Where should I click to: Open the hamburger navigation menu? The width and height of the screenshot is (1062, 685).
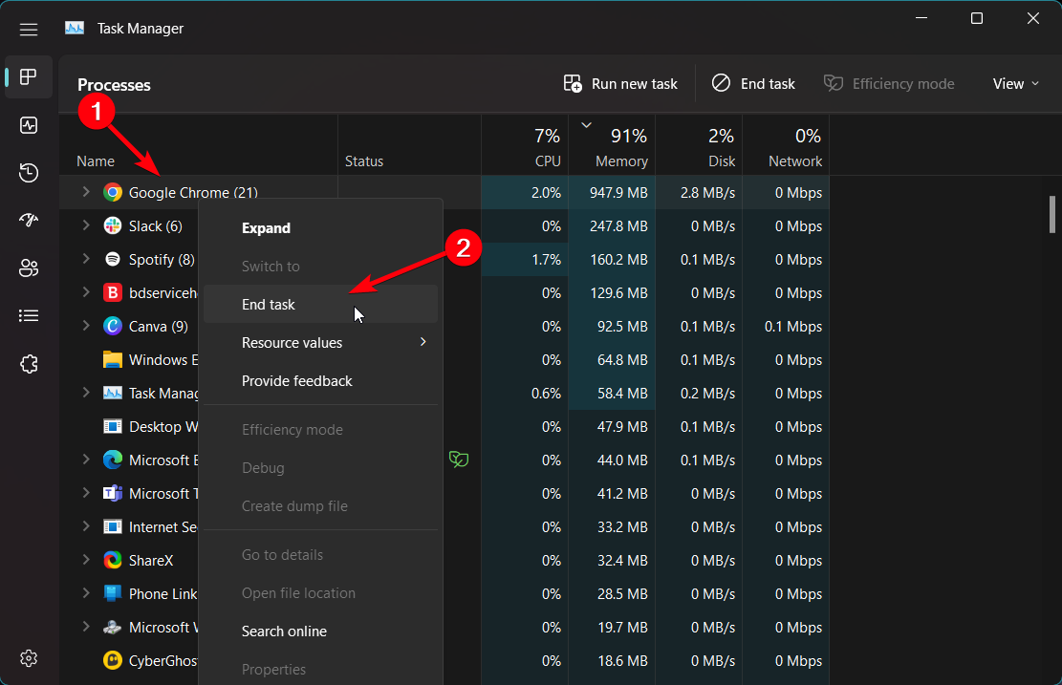click(29, 29)
